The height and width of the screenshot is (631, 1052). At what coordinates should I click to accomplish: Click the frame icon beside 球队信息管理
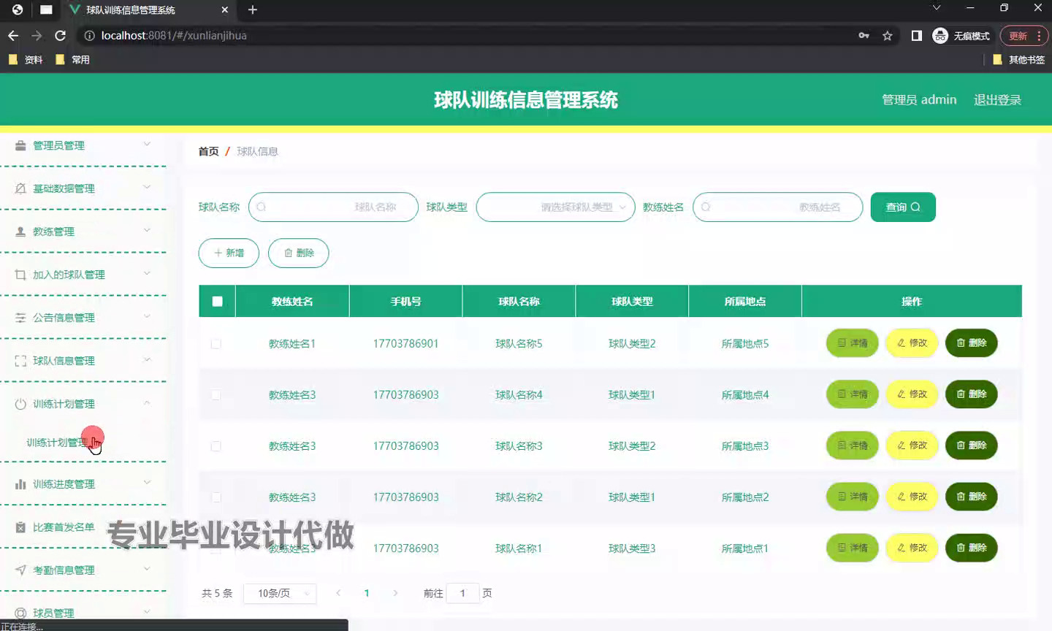coord(20,361)
